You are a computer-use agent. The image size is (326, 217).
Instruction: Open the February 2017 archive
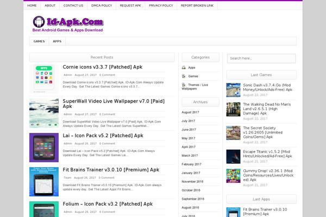(191, 164)
